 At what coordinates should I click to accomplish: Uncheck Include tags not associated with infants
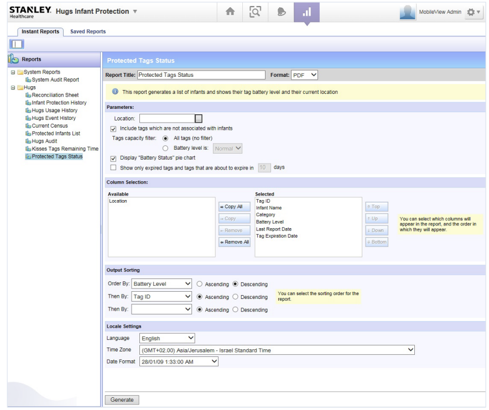click(x=113, y=128)
